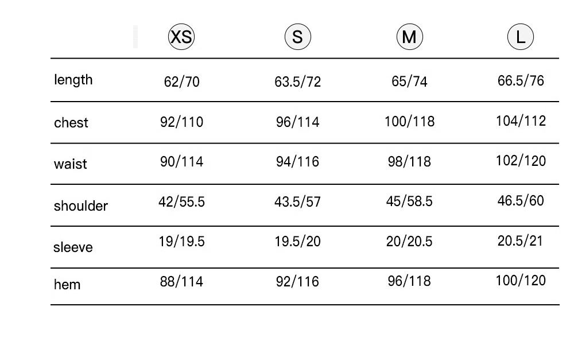574x353 pixels.
Task: Click the circled XS size icon
Action: pos(181,37)
